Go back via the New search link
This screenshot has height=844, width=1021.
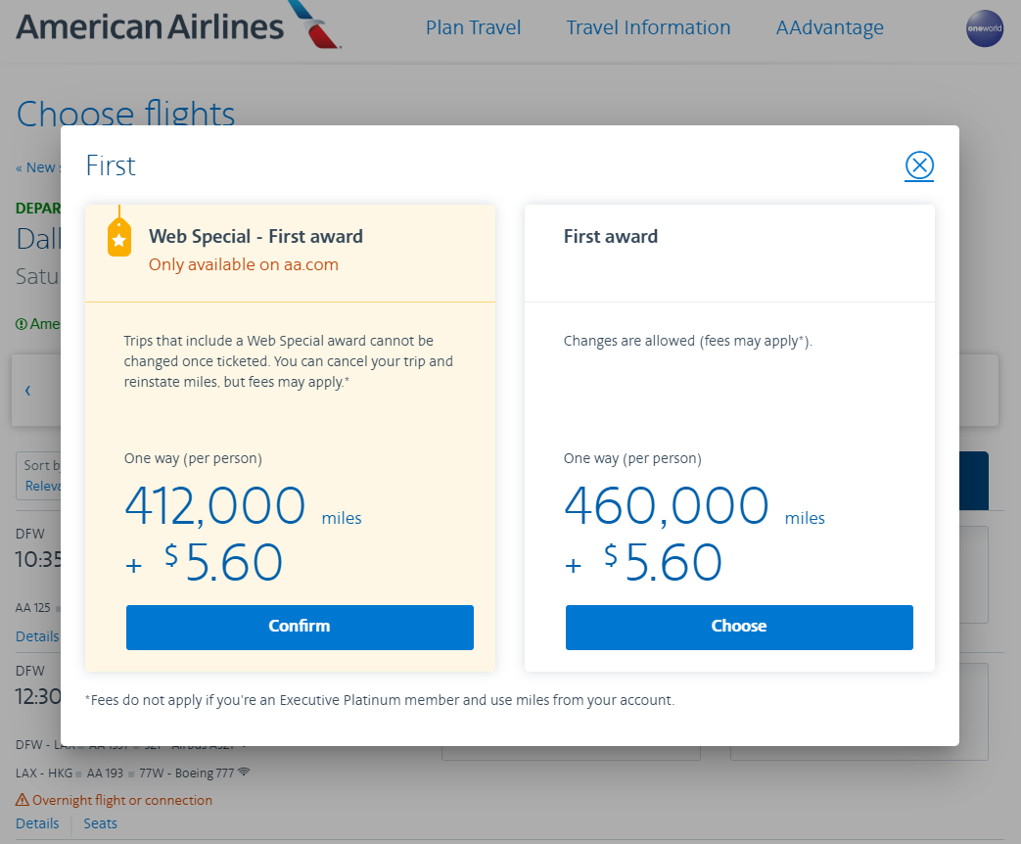(37, 167)
